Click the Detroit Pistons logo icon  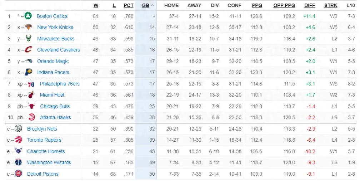pos(18,173)
